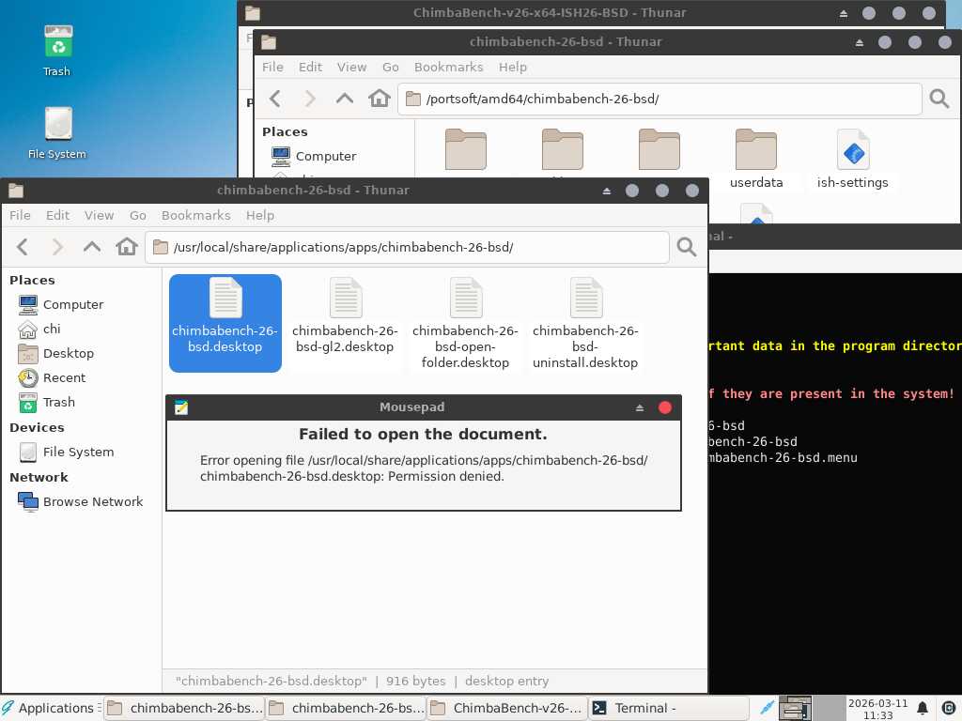Select the chimbabench-26-bsd.desktop file
Viewport: 962px width, 721px height.
[225, 323]
